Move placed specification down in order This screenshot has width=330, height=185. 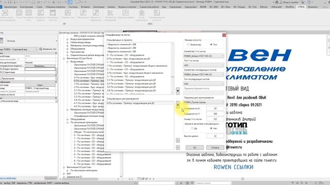pos(178,140)
